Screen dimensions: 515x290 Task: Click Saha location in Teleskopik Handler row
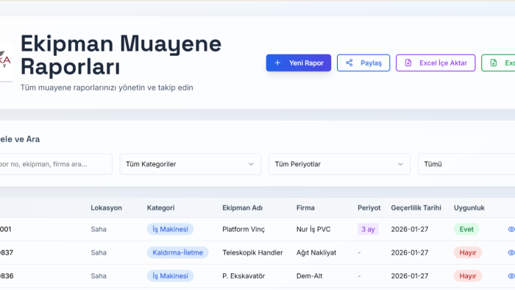(x=99, y=252)
